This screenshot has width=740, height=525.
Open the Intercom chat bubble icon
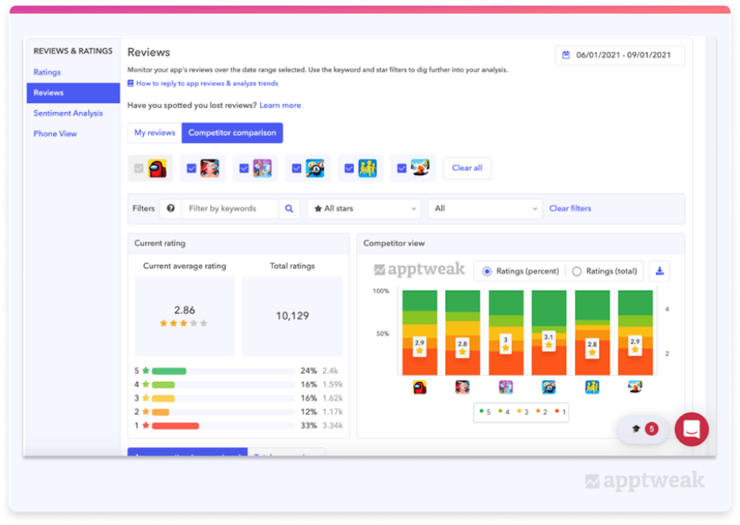(x=692, y=429)
